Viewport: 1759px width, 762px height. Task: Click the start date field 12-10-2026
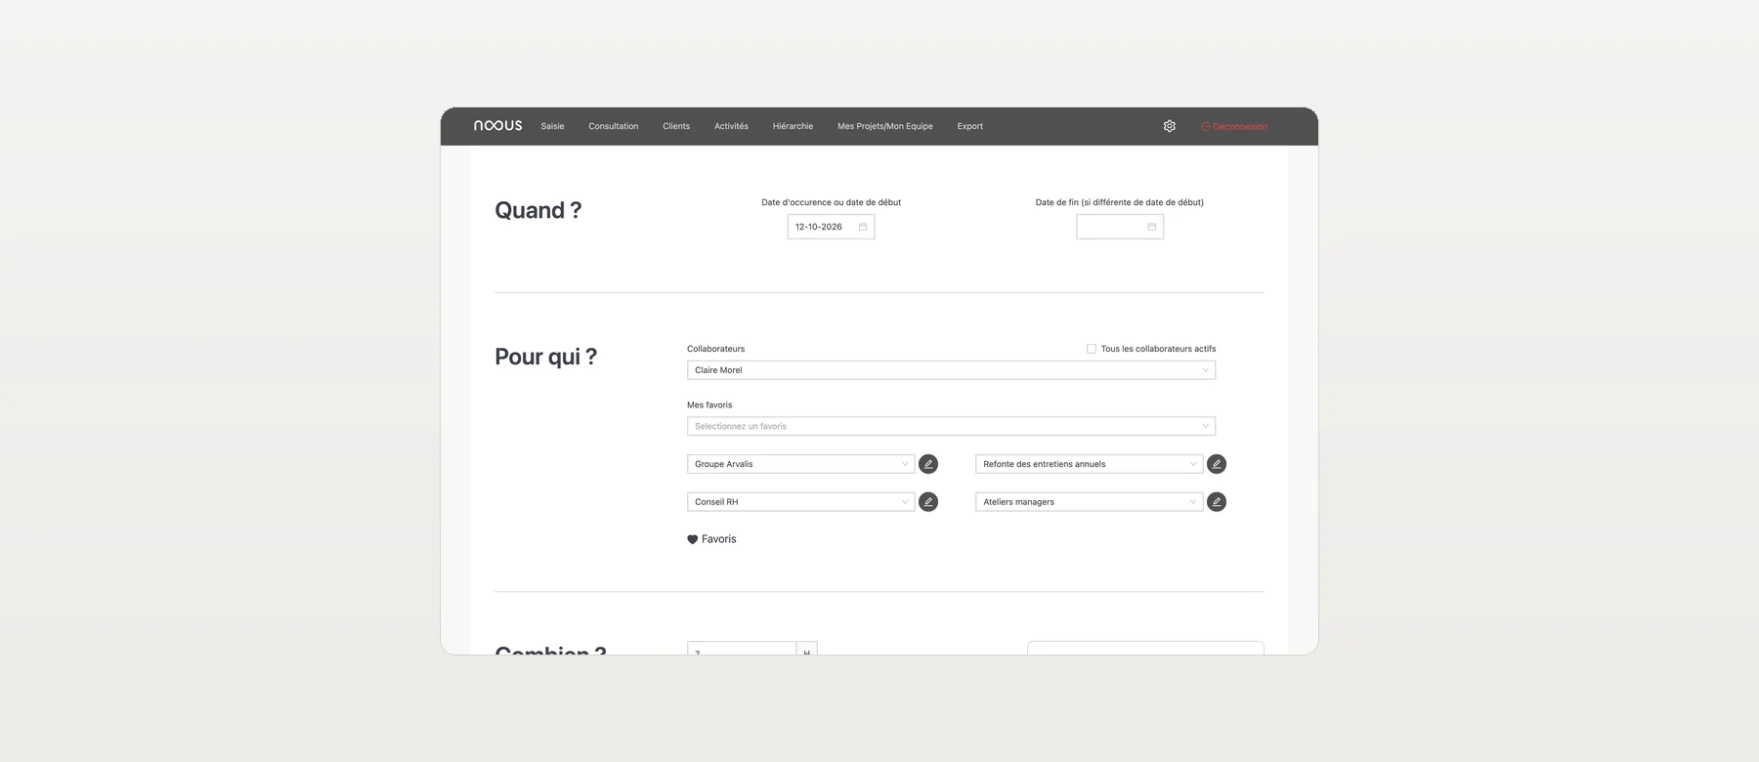point(831,227)
